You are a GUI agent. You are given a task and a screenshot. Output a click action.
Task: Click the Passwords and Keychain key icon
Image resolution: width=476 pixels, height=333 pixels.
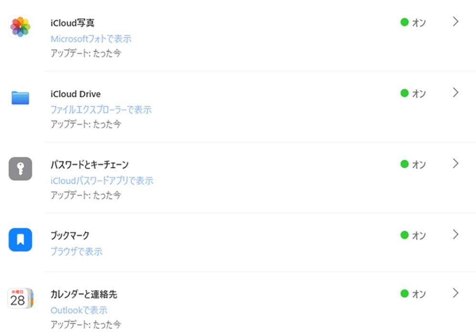click(x=21, y=169)
